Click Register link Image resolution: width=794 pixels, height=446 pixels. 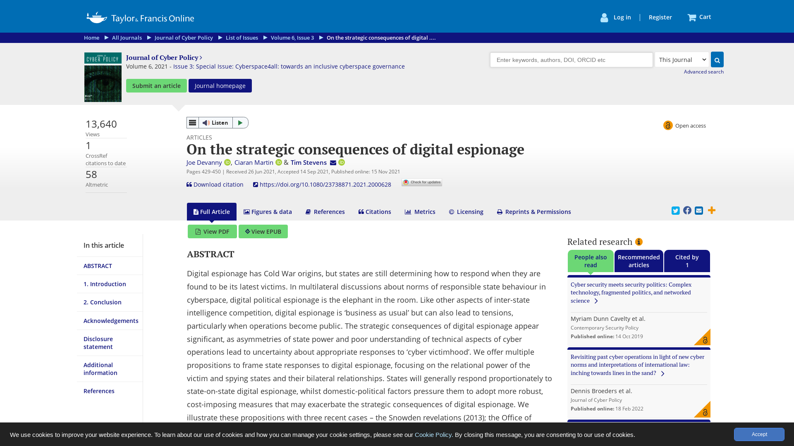pyautogui.click(x=660, y=17)
